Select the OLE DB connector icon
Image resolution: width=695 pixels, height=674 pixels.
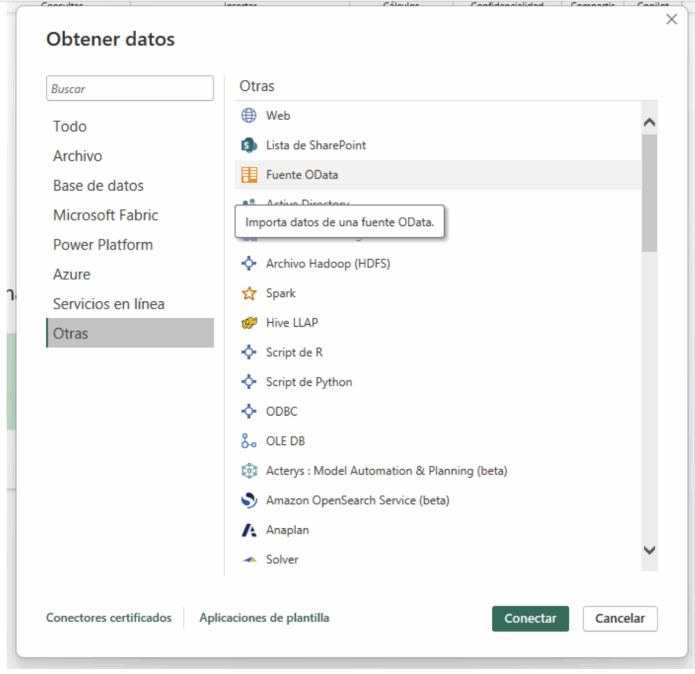click(249, 441)
